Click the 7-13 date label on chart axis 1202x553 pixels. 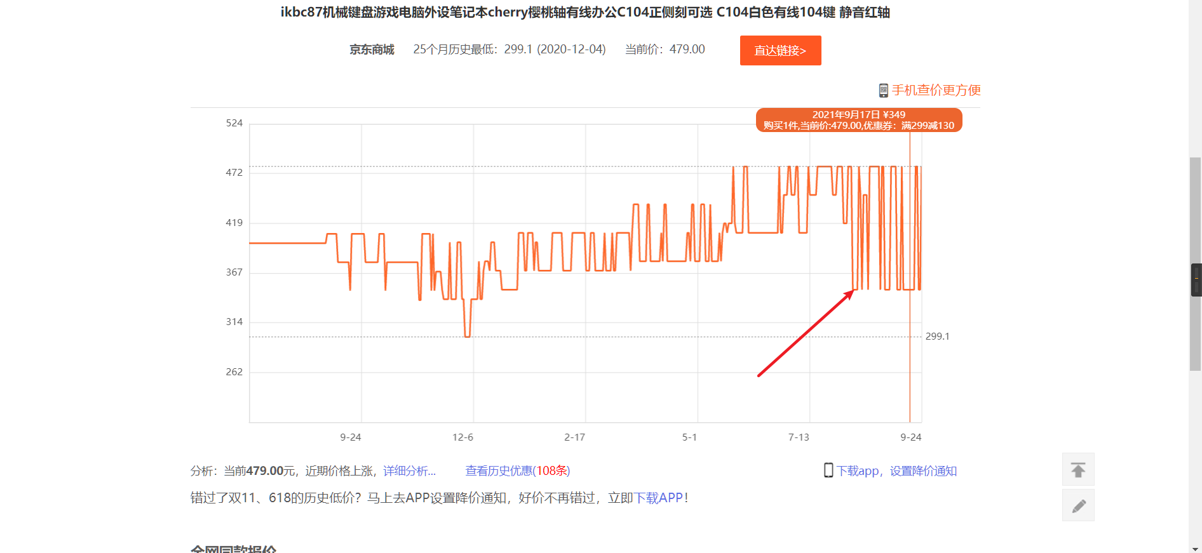[x=799, y=437]
